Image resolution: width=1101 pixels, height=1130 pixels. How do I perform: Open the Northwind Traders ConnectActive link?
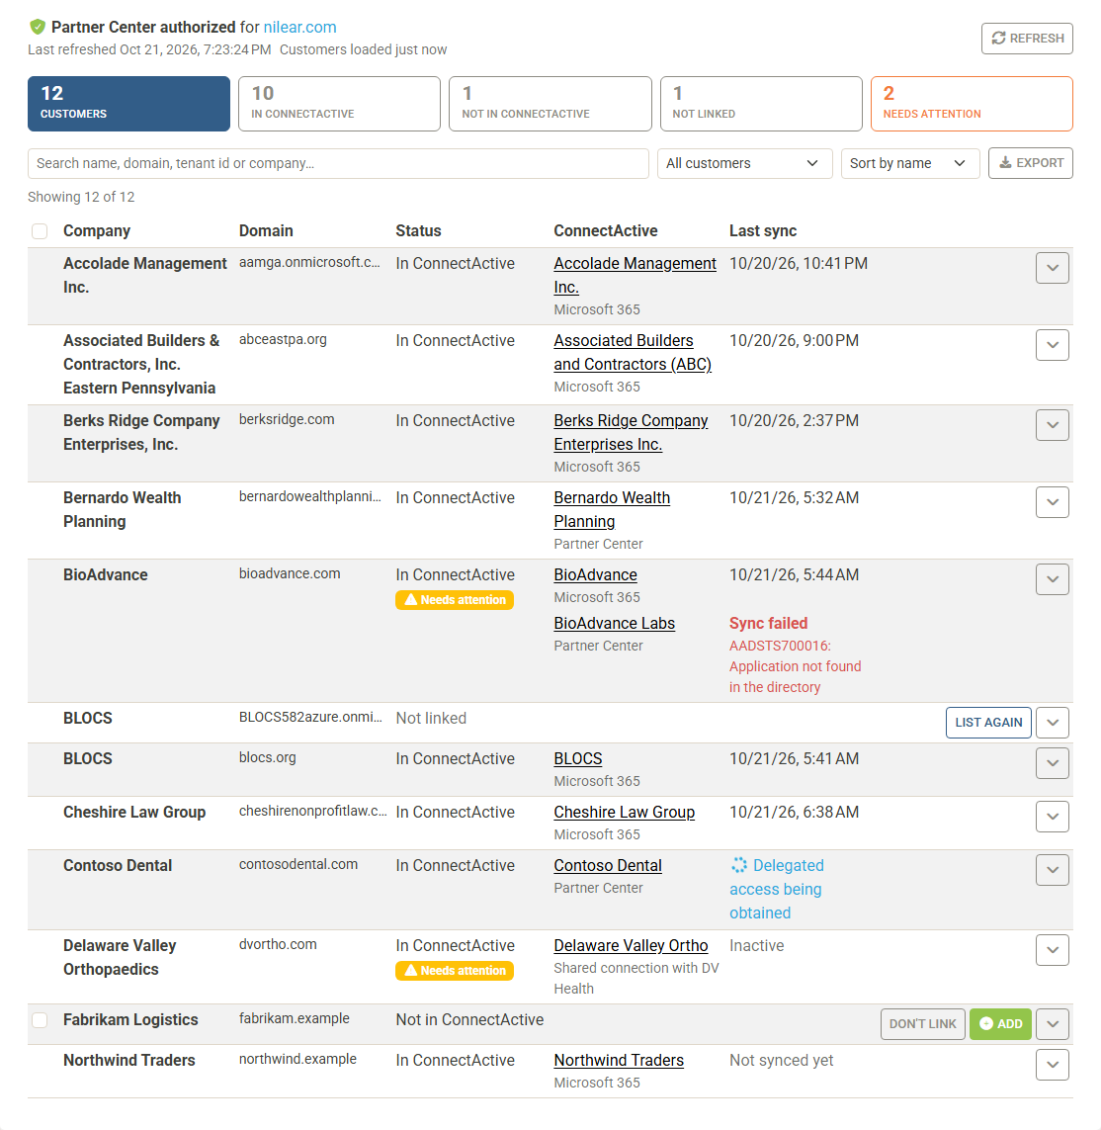coord(619,1060)
